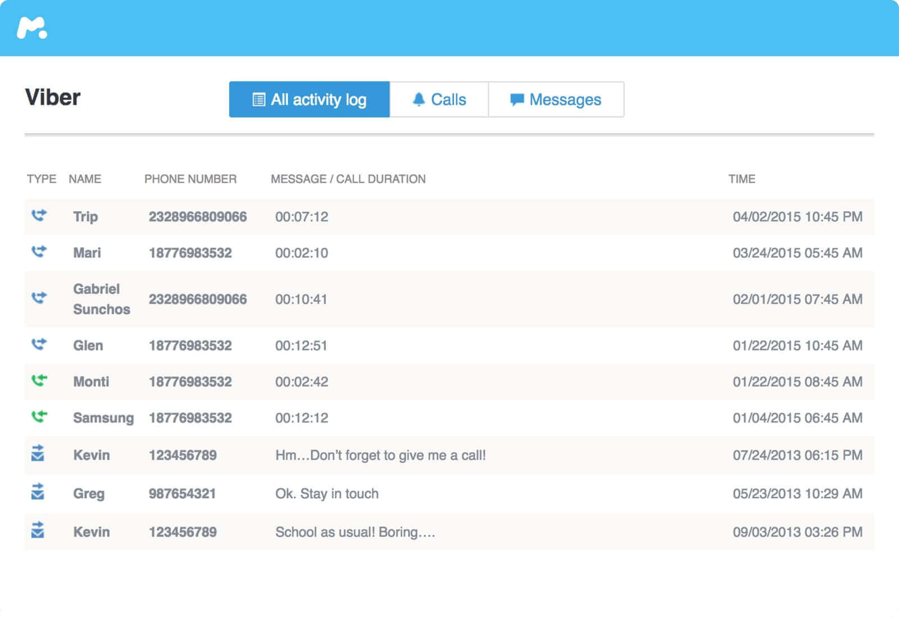
Task: Click message 'Ok. Stay in touch'
Action: click(x=327, y=494)
